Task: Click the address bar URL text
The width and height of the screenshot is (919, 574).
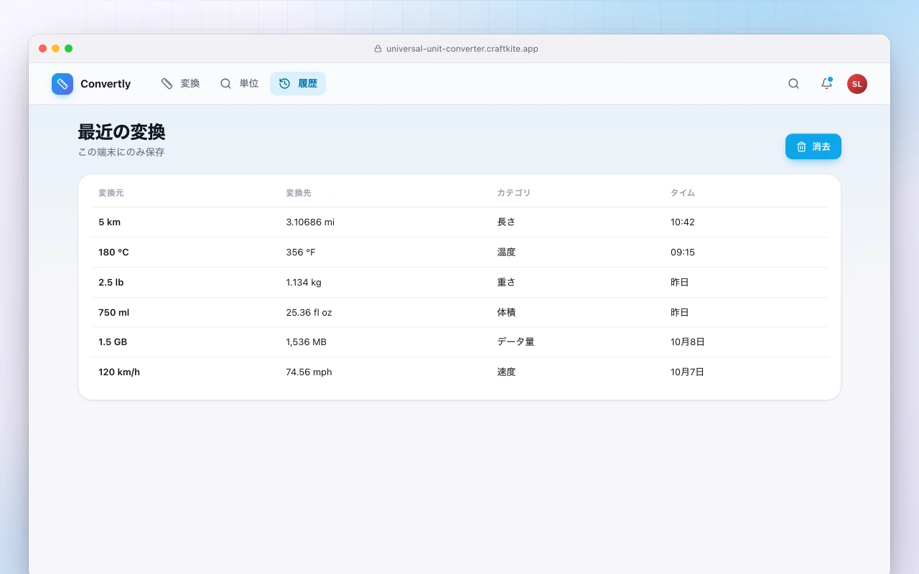Action: [462, 49]
